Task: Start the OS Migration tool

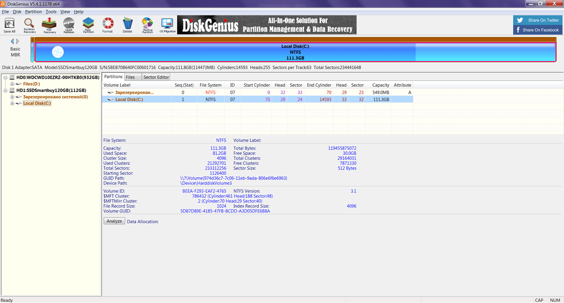Action: [x=167, y=26]
